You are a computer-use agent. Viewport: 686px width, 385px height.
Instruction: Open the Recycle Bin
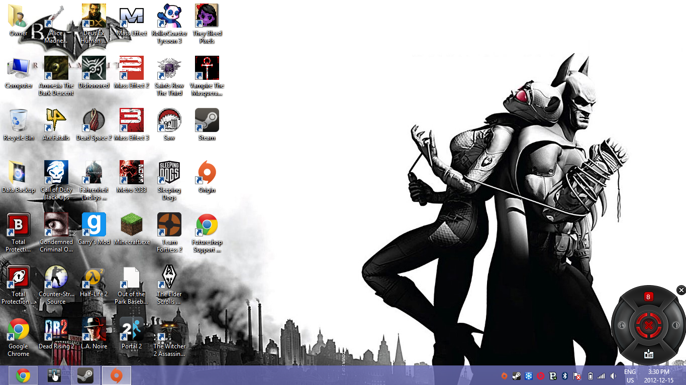point(19,125)
